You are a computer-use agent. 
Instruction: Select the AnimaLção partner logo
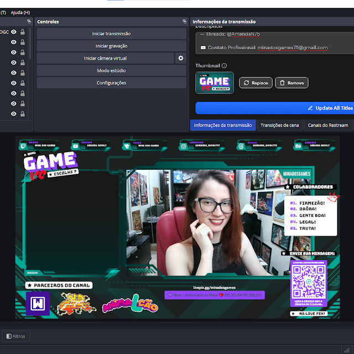click(131, 304)
